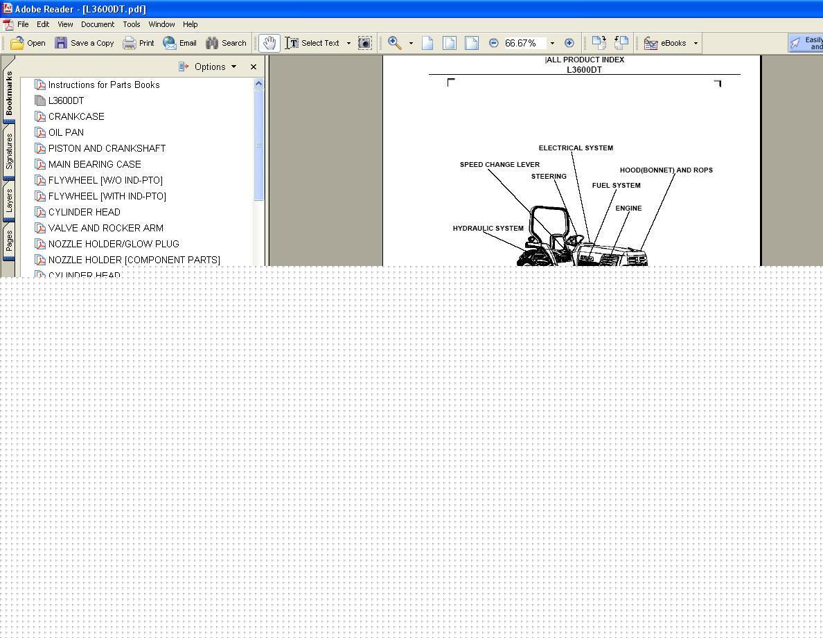Viewport: 823px width, 638px height.
Task: Click the eBooks icon
Action: (x=651, y=43)
